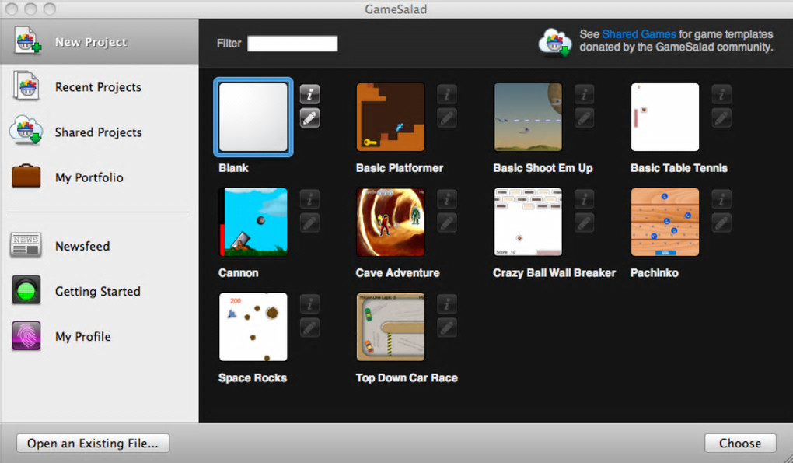Click the edit pencil beside Space Rocks
Screen dimensions: 793x463
click(309, 328)
